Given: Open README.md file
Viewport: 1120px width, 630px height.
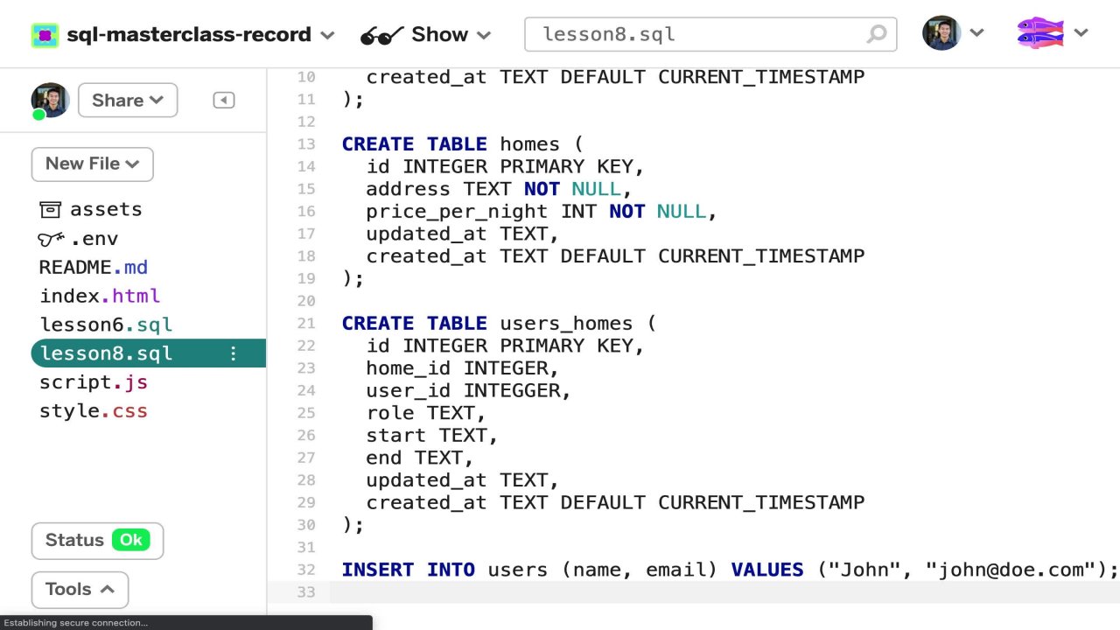Looking at the screenshot, I should (94, 267).
